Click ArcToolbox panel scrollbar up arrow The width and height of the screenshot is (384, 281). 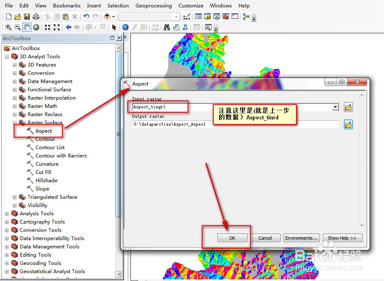119,48
